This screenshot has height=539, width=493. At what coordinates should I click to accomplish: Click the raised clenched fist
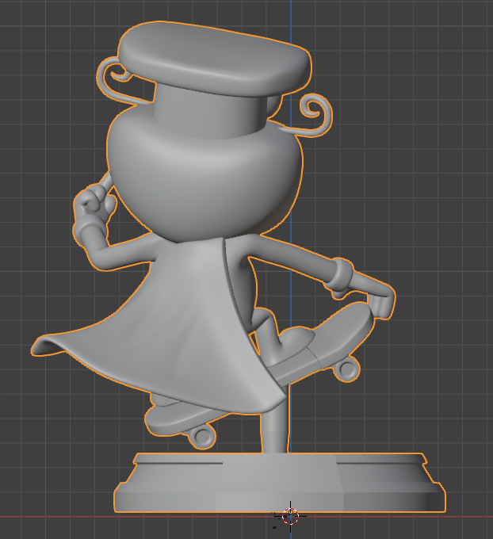coord(95,201)
